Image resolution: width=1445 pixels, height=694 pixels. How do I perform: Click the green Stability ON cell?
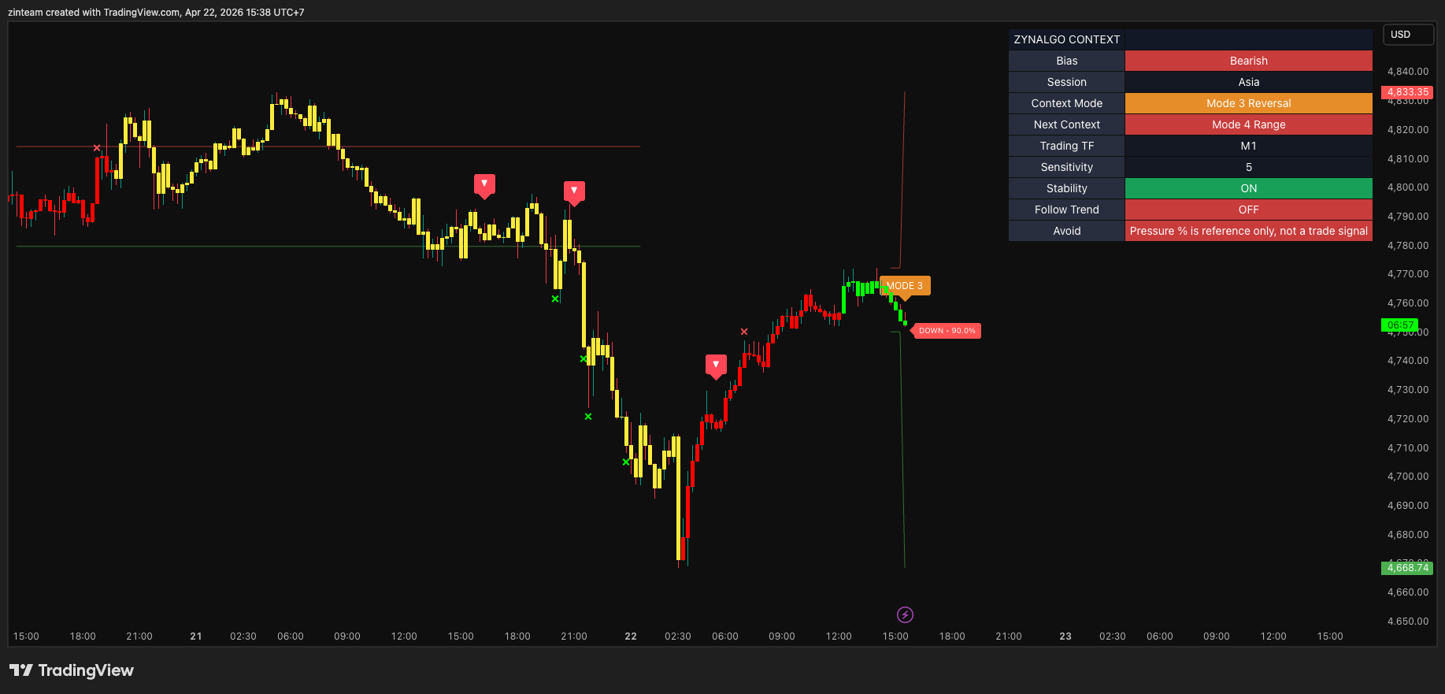(x=1249, y=188)
